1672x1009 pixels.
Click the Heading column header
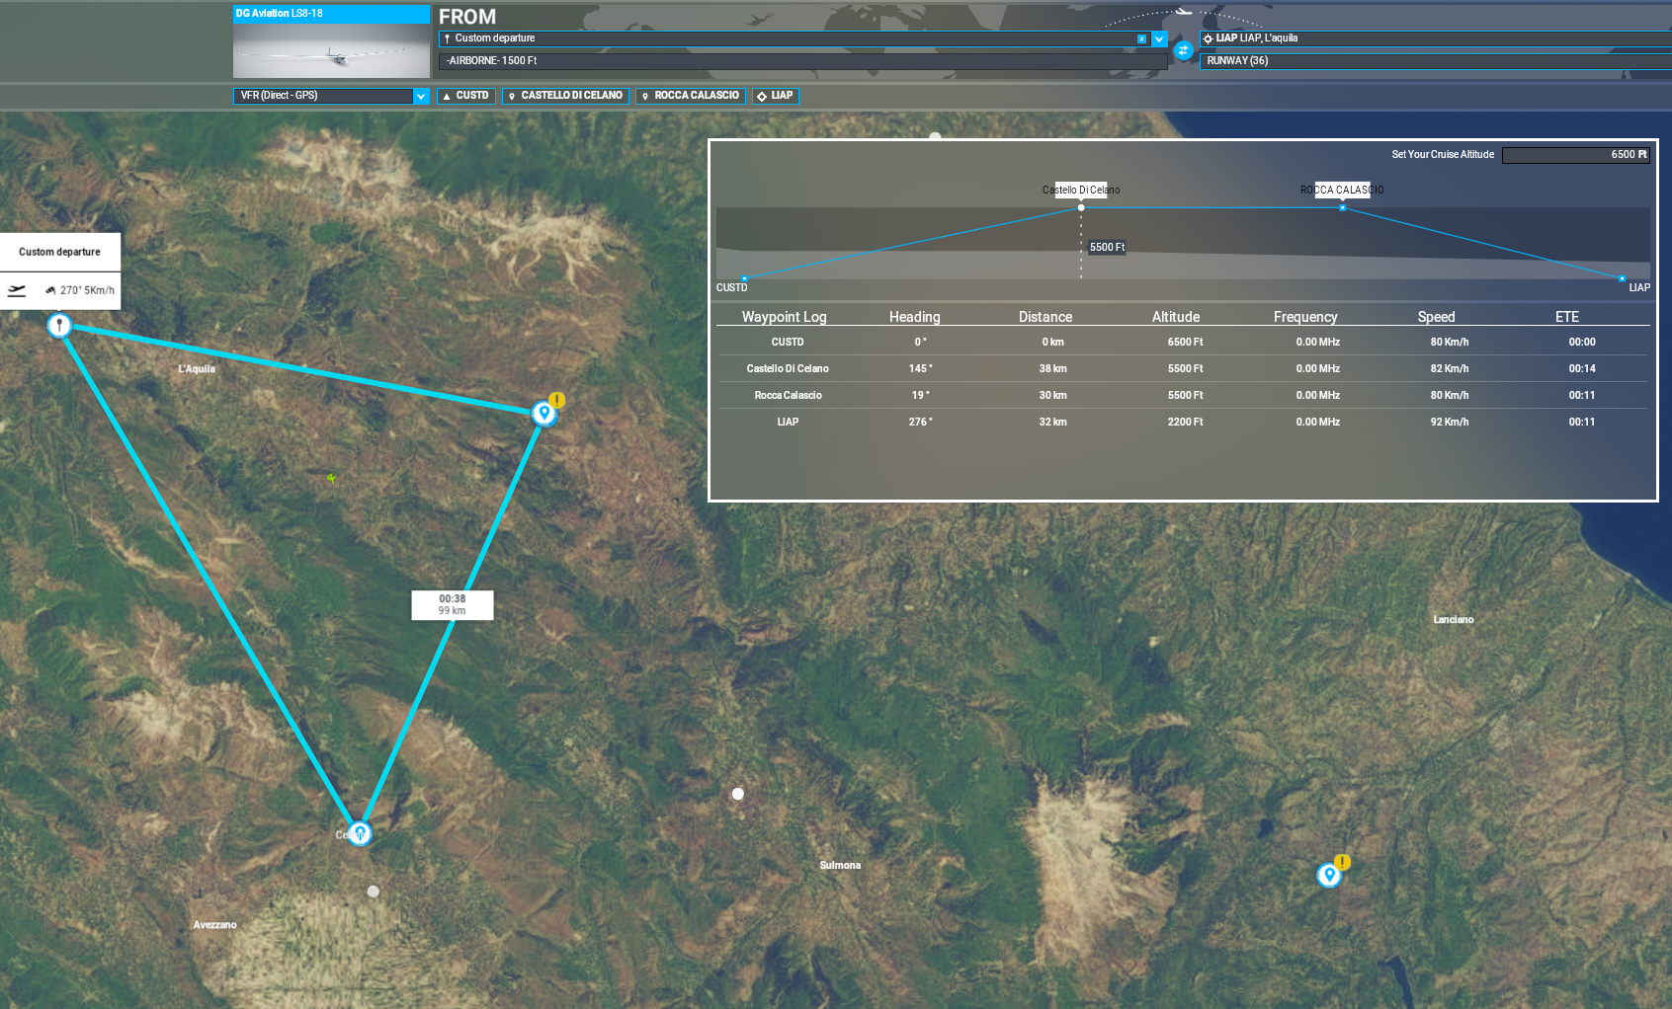914,317
